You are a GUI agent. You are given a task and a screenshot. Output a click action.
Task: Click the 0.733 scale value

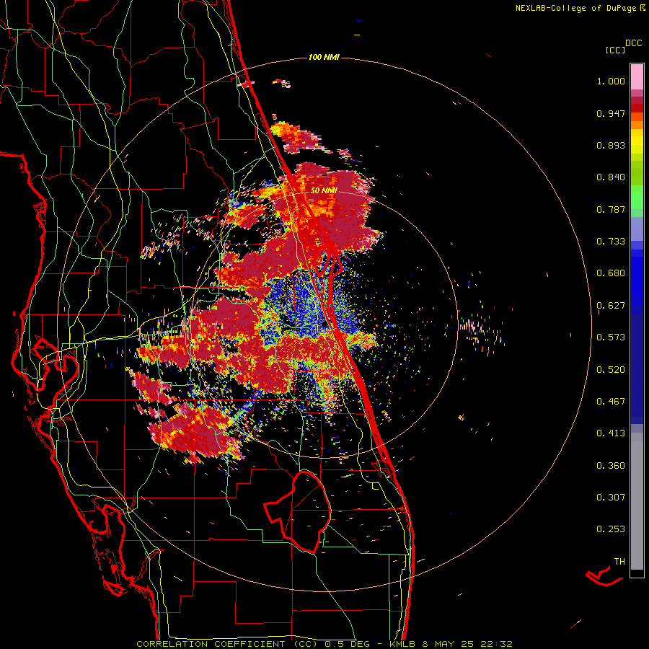click(x=611, y=242)
